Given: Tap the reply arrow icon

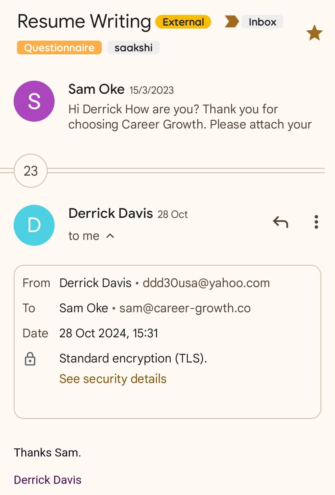Looking at the screenshot, I should [x=281, y=222].
